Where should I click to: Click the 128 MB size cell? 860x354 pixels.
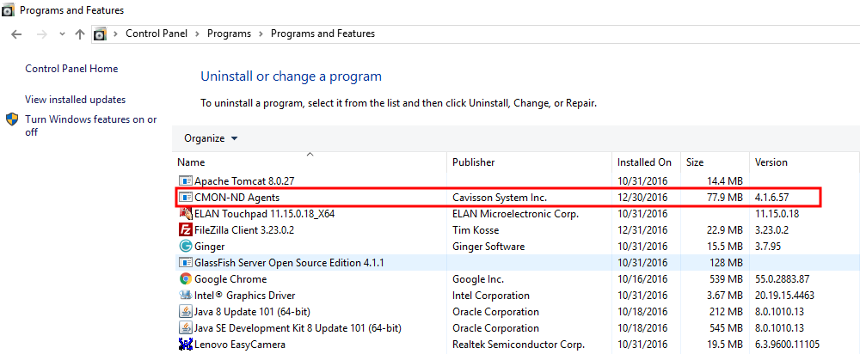pos(725,263)
